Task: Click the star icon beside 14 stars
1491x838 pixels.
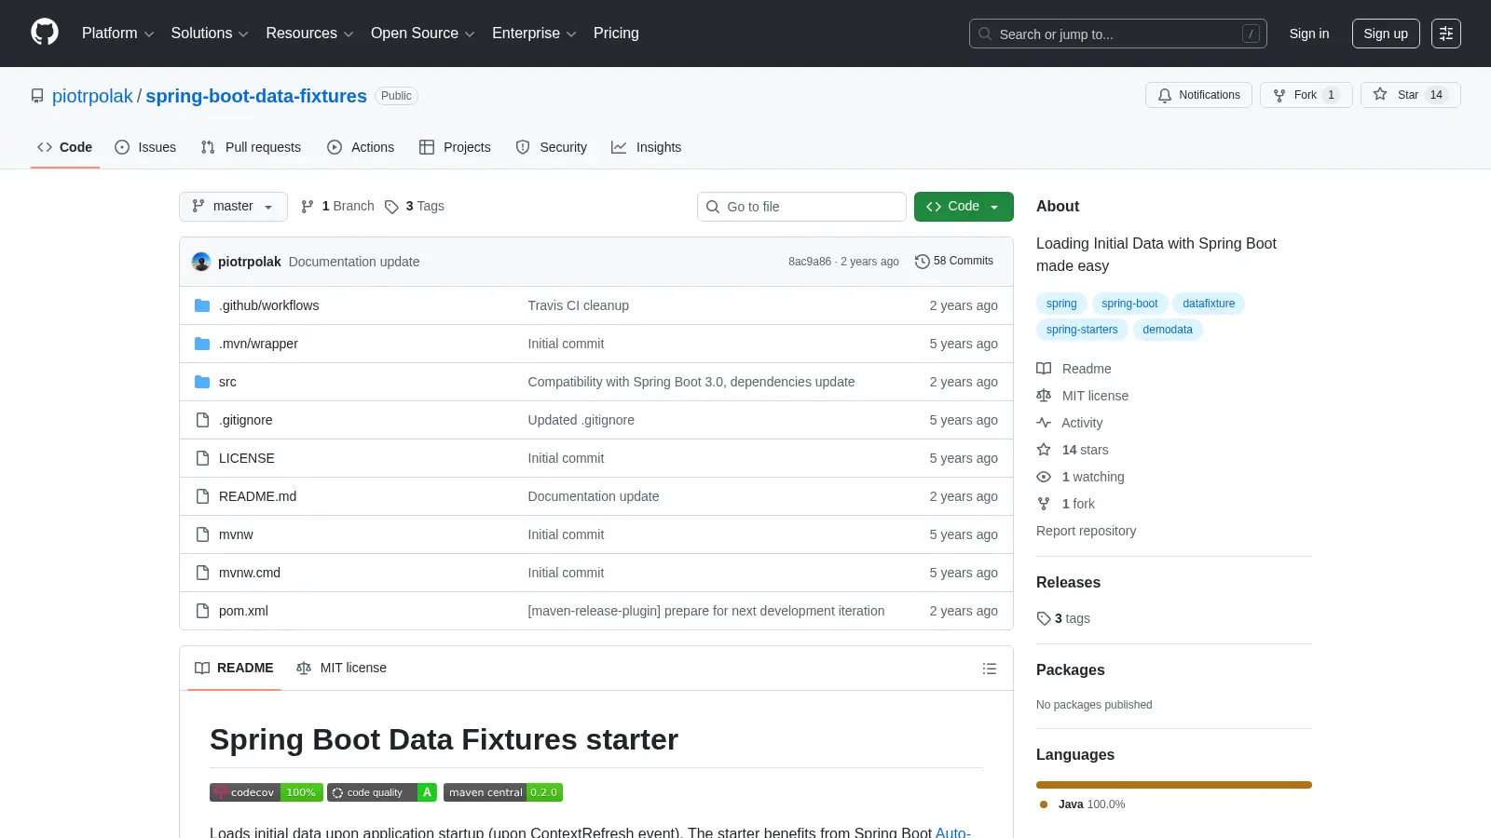Action: 1044,450
